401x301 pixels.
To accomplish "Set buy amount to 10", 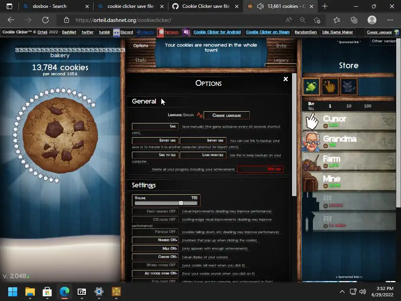I will (349, 106).
